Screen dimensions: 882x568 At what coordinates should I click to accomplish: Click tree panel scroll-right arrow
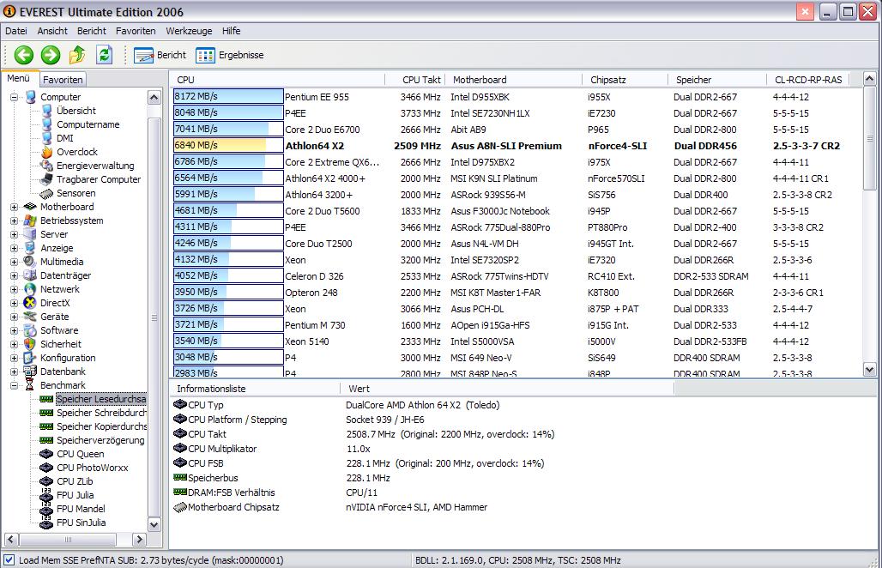pyautogui.click(x=140, y=540)
